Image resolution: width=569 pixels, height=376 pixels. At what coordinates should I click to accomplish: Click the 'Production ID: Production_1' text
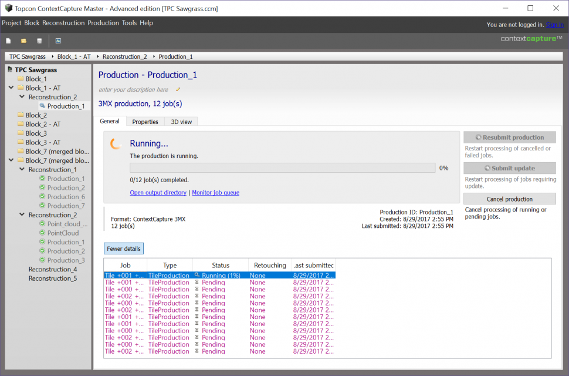click(416, 212)
